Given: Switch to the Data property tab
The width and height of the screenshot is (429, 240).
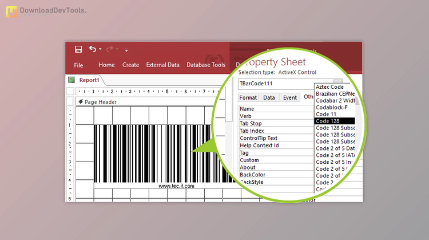Looking at the screenshot, I should [x=269, y=97].
